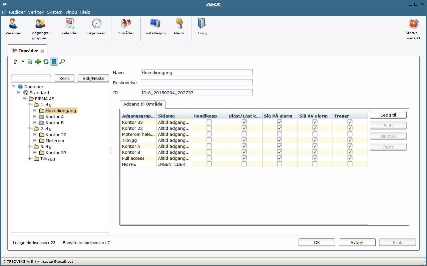This screenshot has height=266, width=427.
Task: Enable Handikapp for Kontor 33
Action: point(209,122)
